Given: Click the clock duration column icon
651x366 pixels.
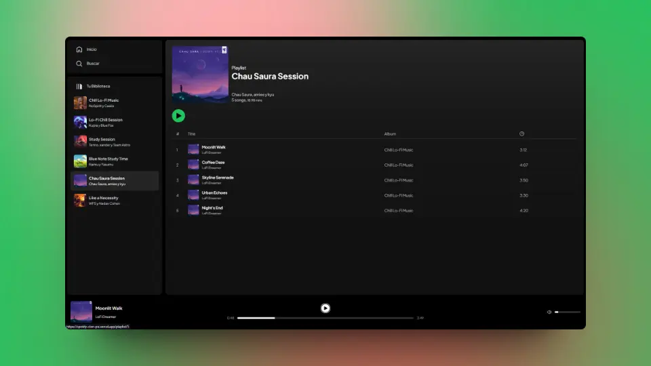Looking at the screenshot, I should (x=521, y=134).
